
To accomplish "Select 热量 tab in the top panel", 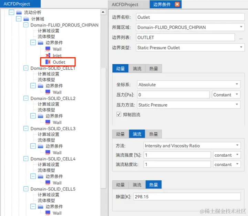I will (154, 69).
